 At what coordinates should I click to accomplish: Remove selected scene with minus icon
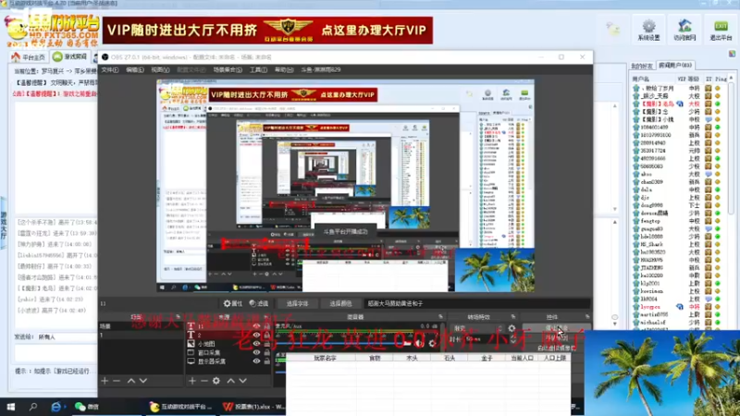pos(117,380)
